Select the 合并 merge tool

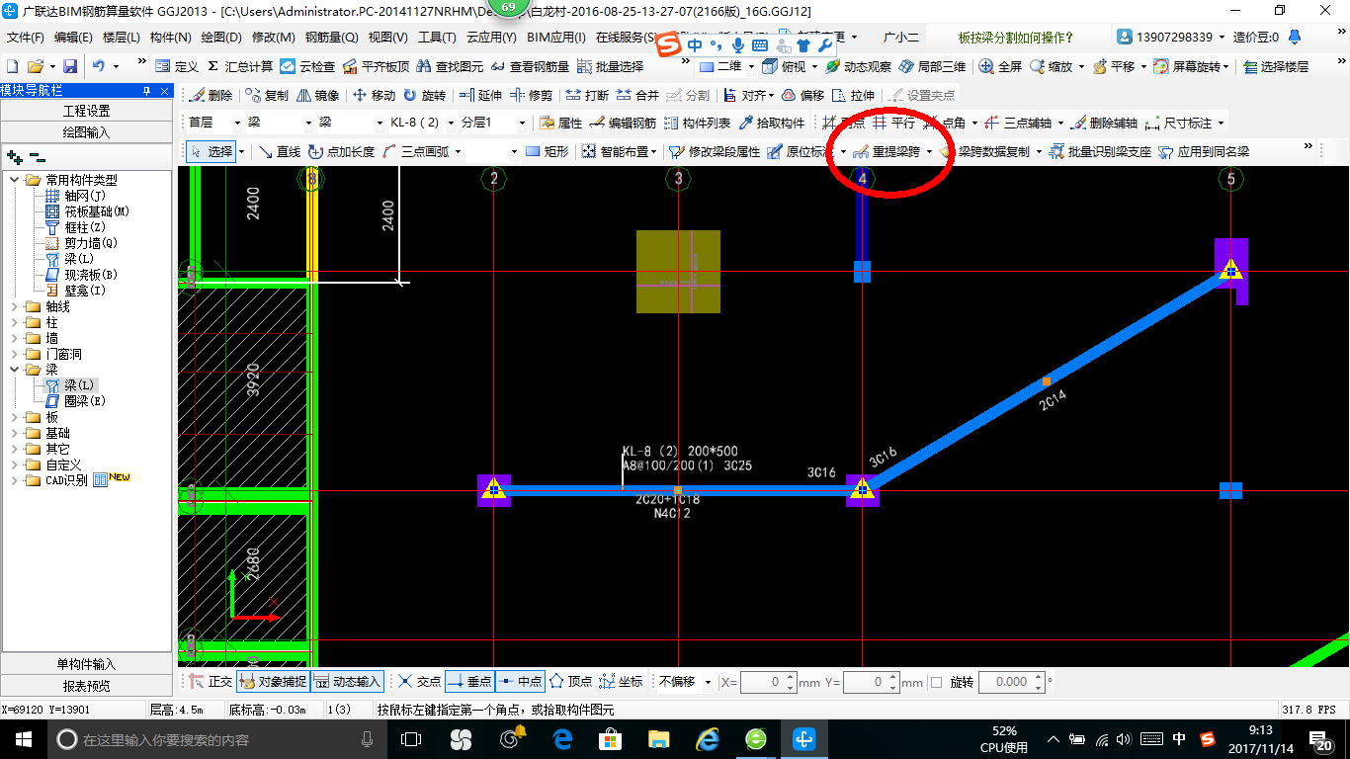tap(637, 96)
